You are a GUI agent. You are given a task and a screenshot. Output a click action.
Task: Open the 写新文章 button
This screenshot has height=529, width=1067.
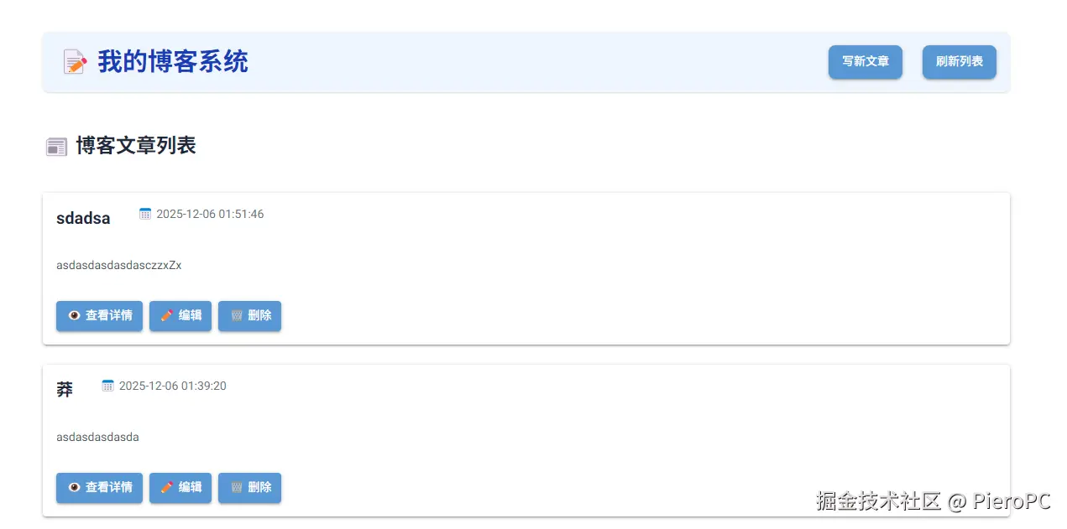pos(865,62)
